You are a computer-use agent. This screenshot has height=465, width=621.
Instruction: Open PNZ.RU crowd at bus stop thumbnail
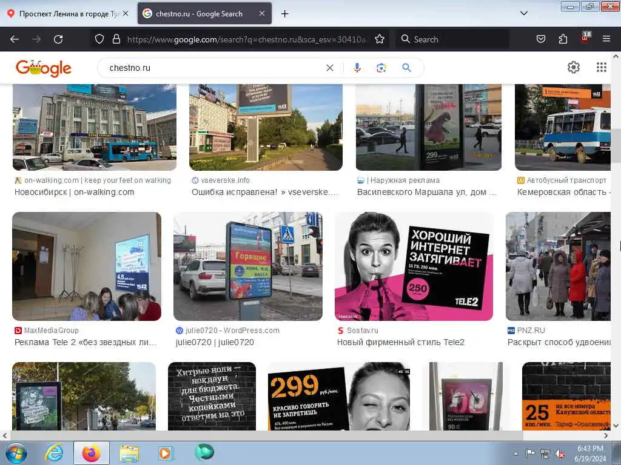[x=558, y=266]
